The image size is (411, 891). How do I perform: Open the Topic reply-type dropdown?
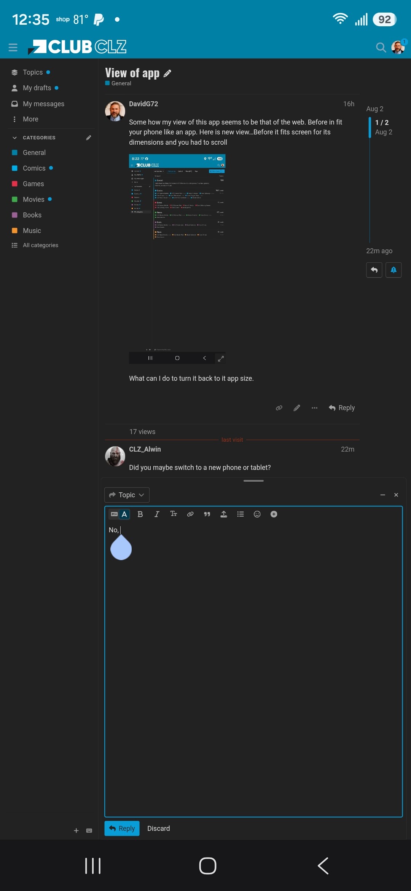click(x=127, y=495)
